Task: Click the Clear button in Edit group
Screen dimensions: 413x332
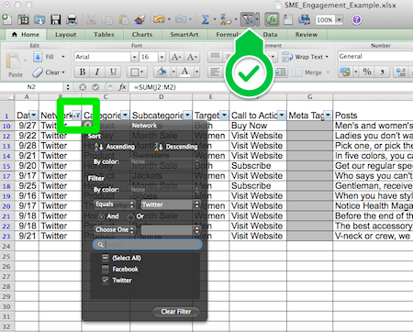Action: click(49, 72)
